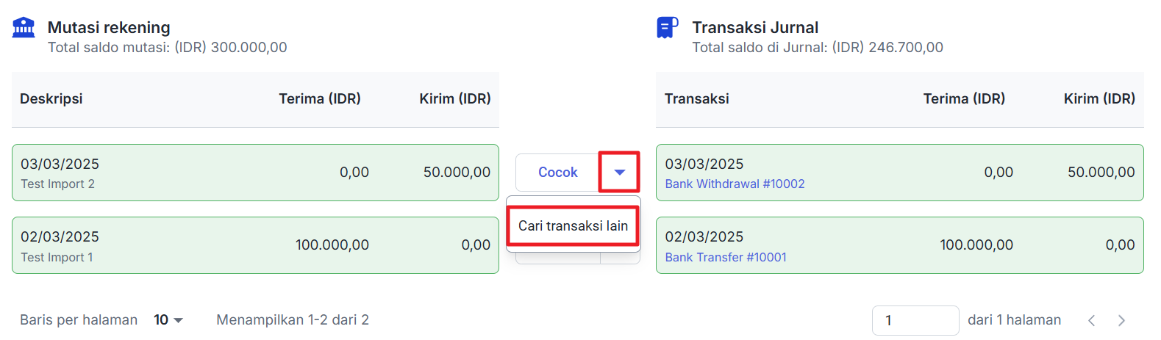Image resolution: width=1161 pixels, height=340 pixels.
Task: Click Kirim (IDR) header in Mutasi rekening
Action: pyautogui.click(x=455, y=99)
